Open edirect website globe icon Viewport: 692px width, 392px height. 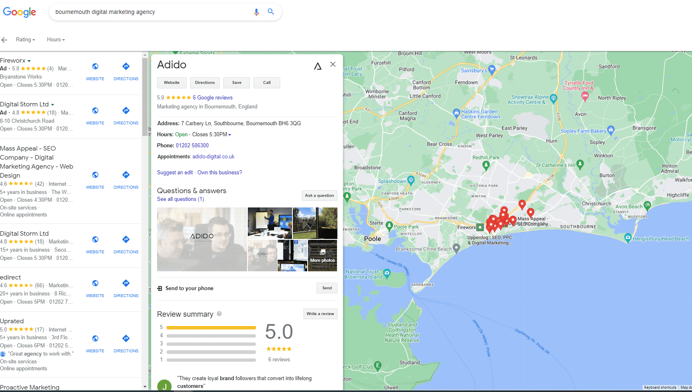tap(95, 283)
